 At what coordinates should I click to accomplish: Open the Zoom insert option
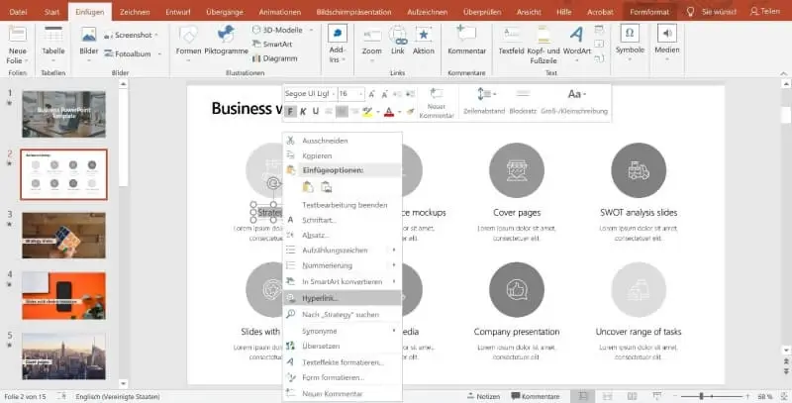click(371, 40)
